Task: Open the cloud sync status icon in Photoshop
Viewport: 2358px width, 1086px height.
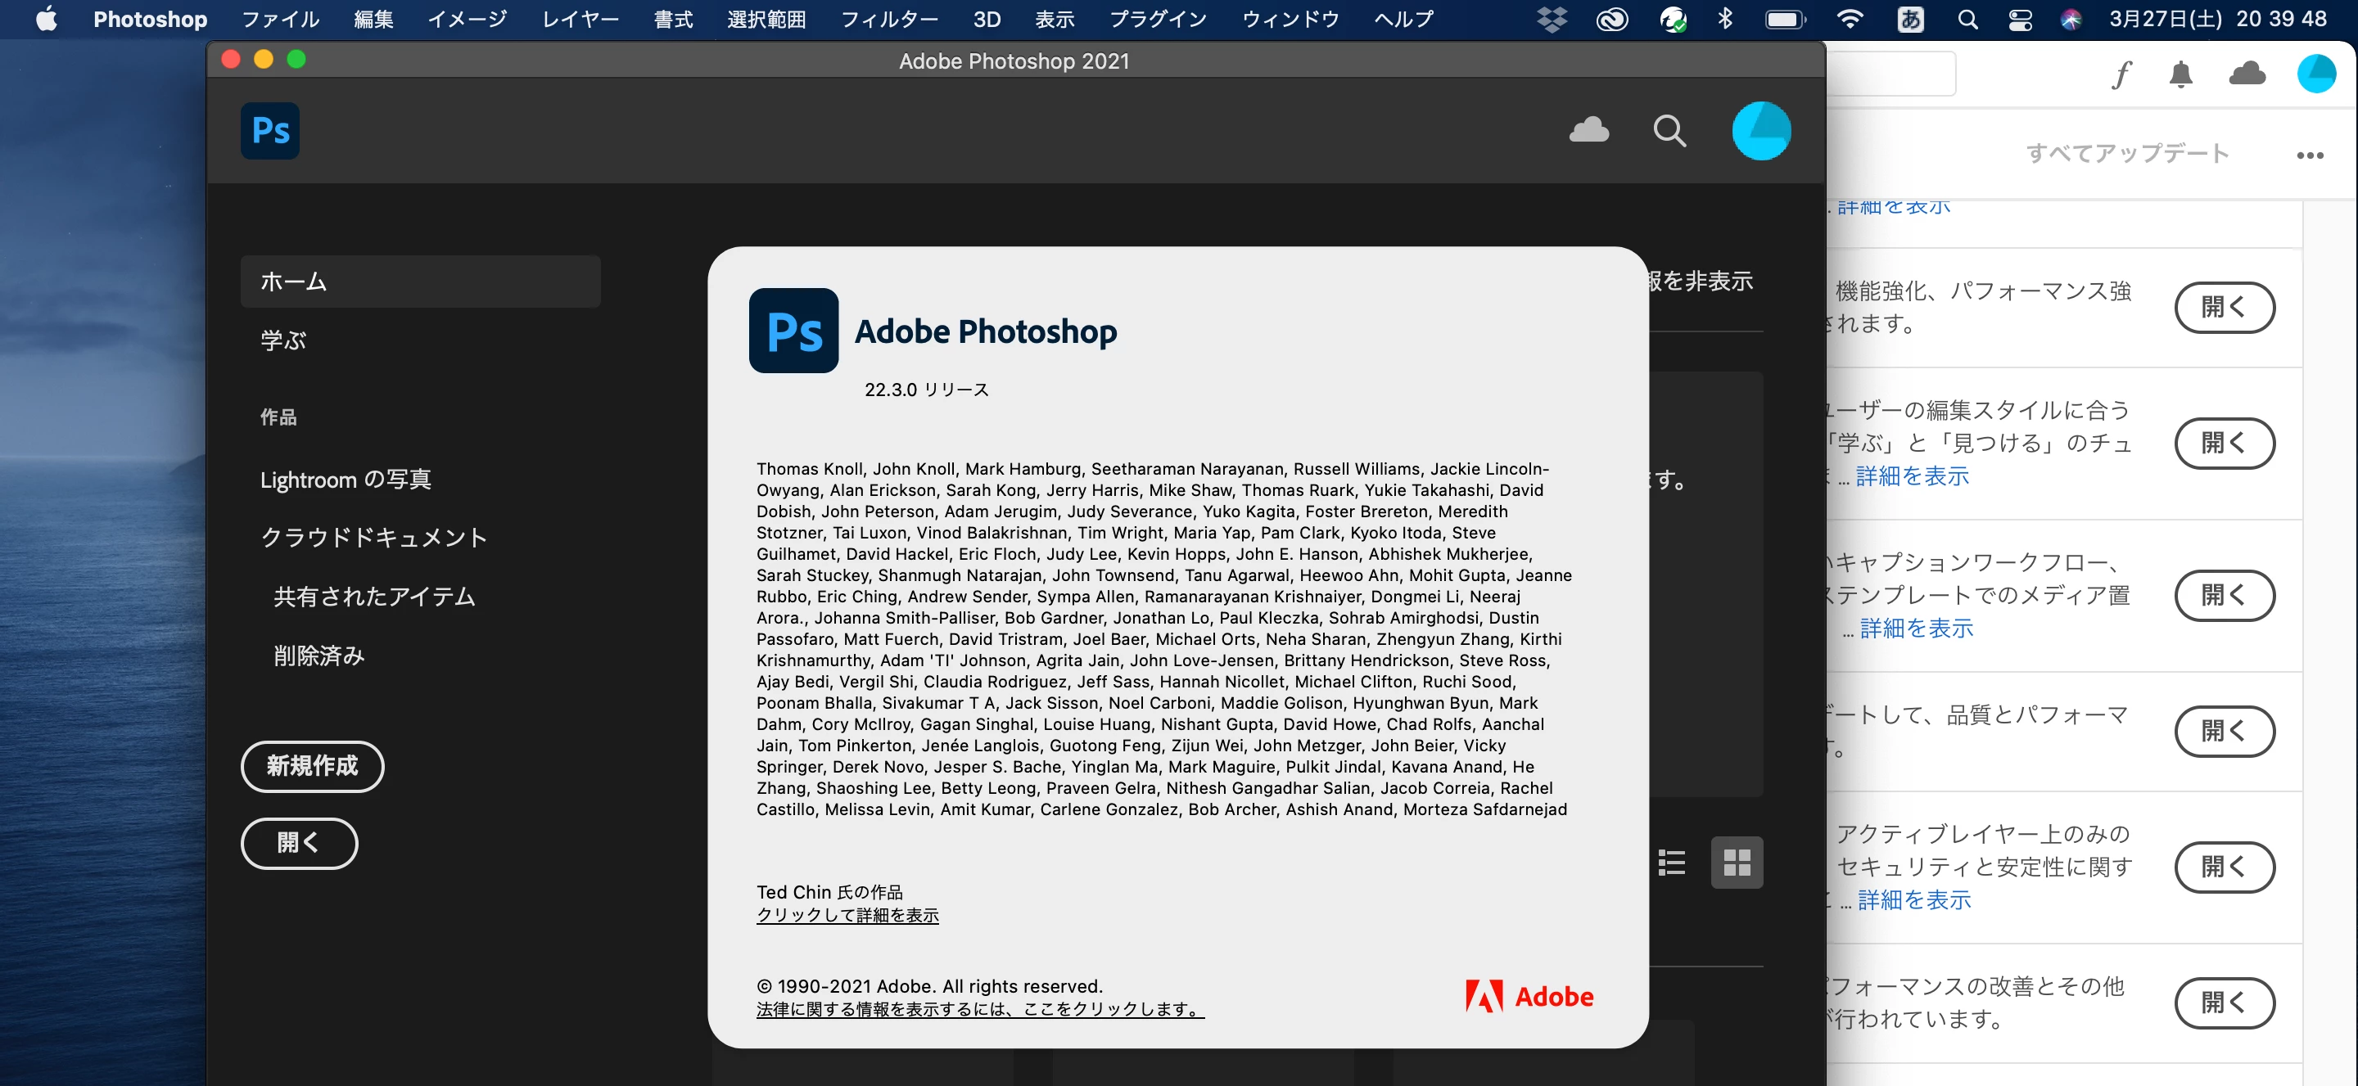Action: tap(1588, 131)
